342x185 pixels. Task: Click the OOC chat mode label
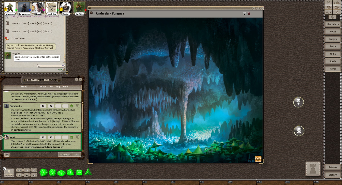(61, 70)
